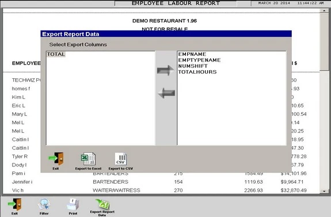The height and width of the screenshot is (217, 331).
Task: Click employee name Eric L in report
Action: pyautogui.click(x=18, y=105)
